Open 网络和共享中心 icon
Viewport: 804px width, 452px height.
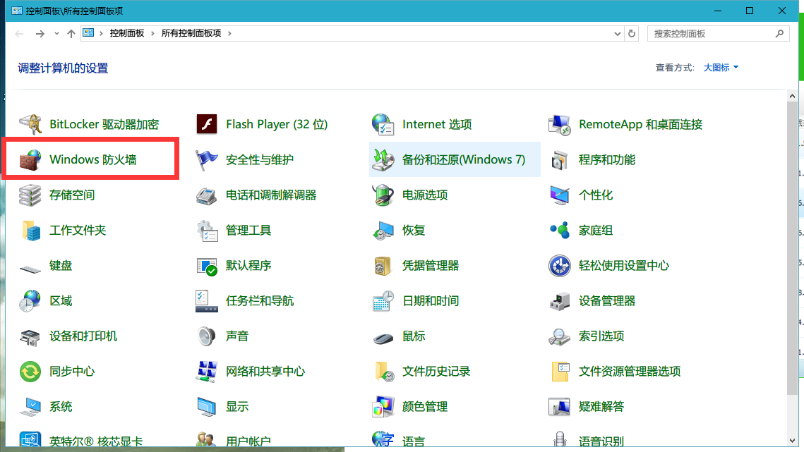207,372
